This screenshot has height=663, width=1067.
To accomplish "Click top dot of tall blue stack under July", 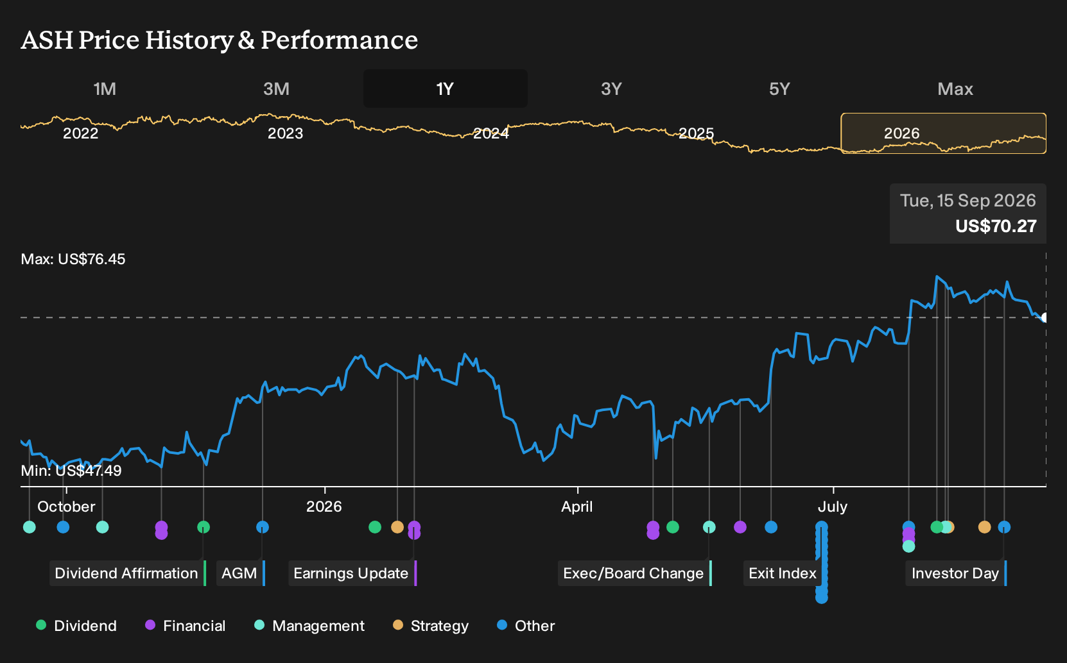I will click(822, 527).
